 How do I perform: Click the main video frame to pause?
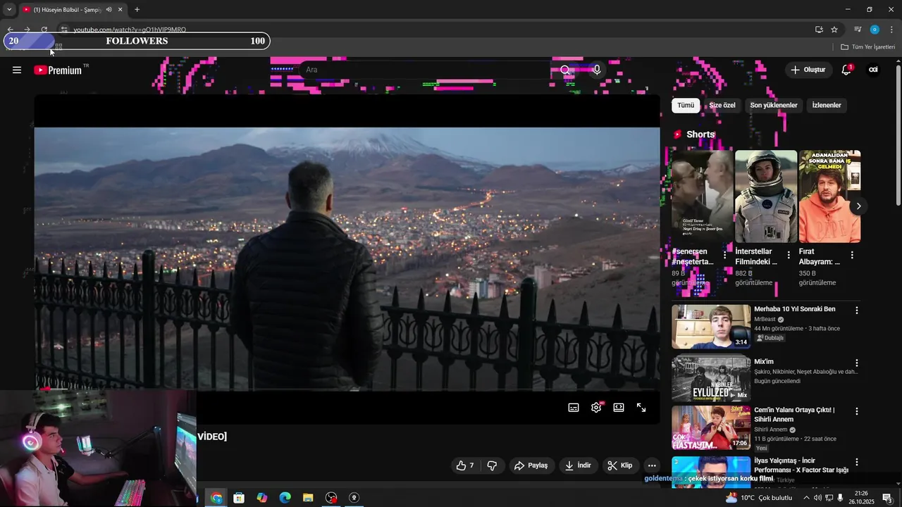(x=347, y=258)
